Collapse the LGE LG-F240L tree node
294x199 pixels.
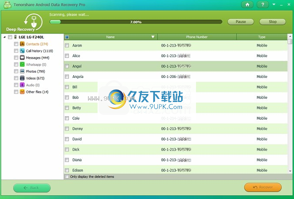(x=4, y=37)
